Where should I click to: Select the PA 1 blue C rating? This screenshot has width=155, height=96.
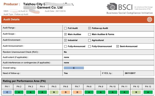coord(7,92)
